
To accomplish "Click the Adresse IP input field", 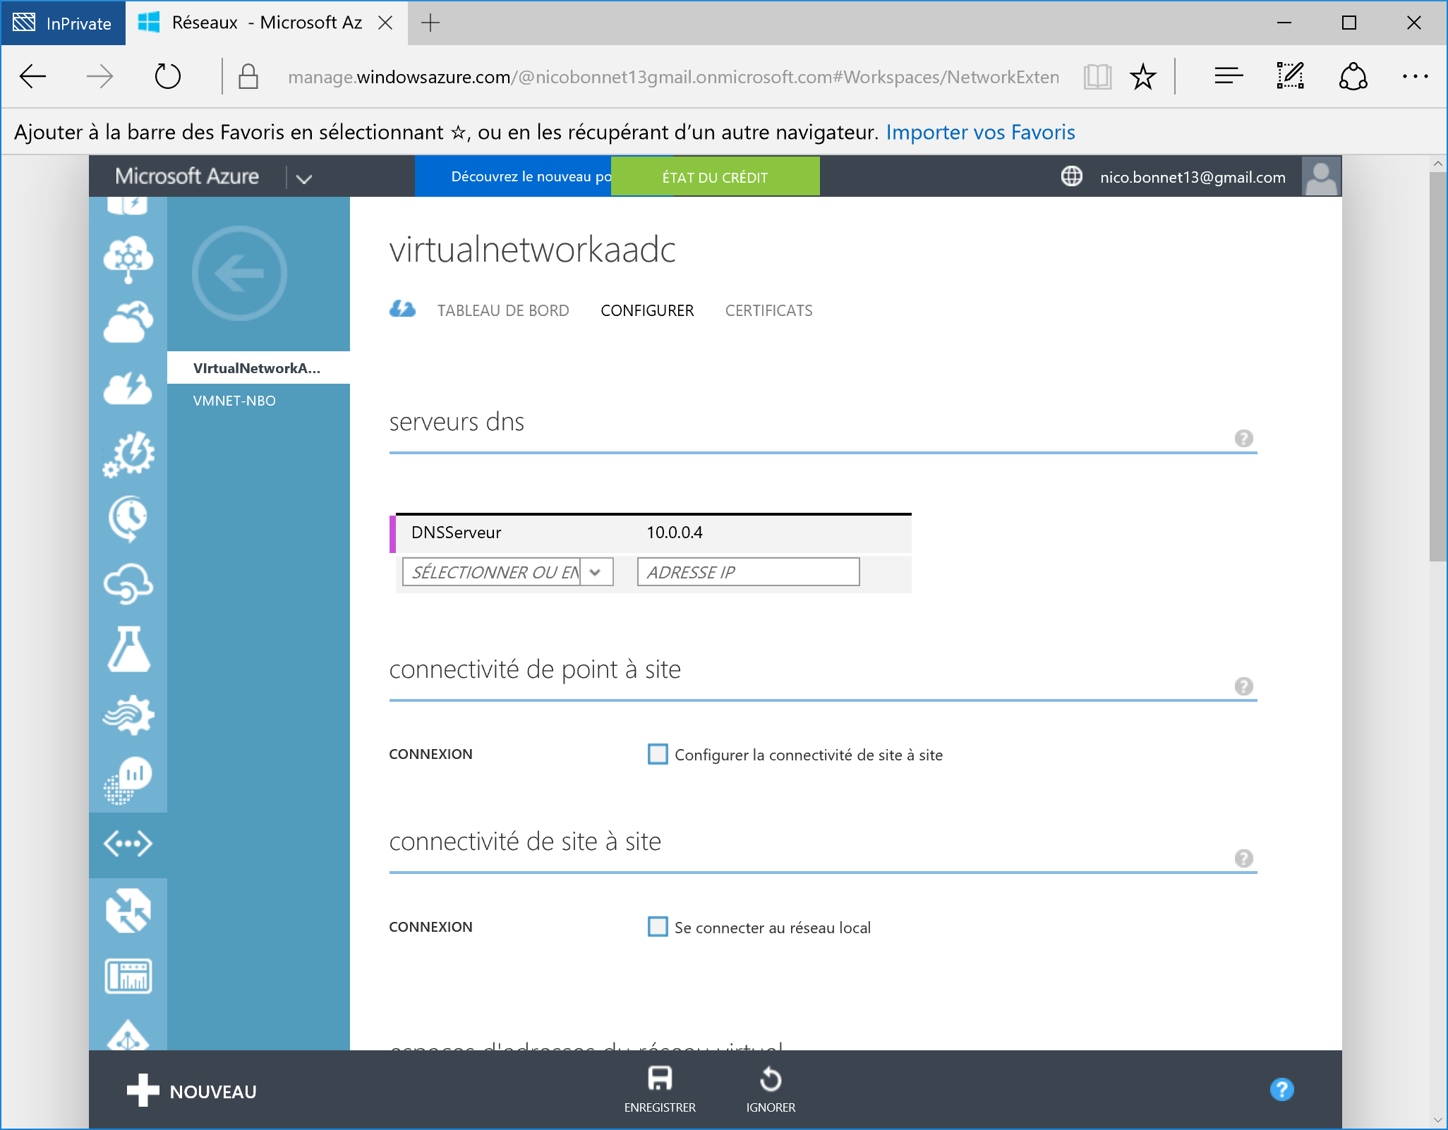I will [x=748, y=572].
